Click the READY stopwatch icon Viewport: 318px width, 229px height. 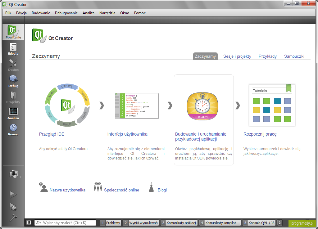(x=202, y=107)
